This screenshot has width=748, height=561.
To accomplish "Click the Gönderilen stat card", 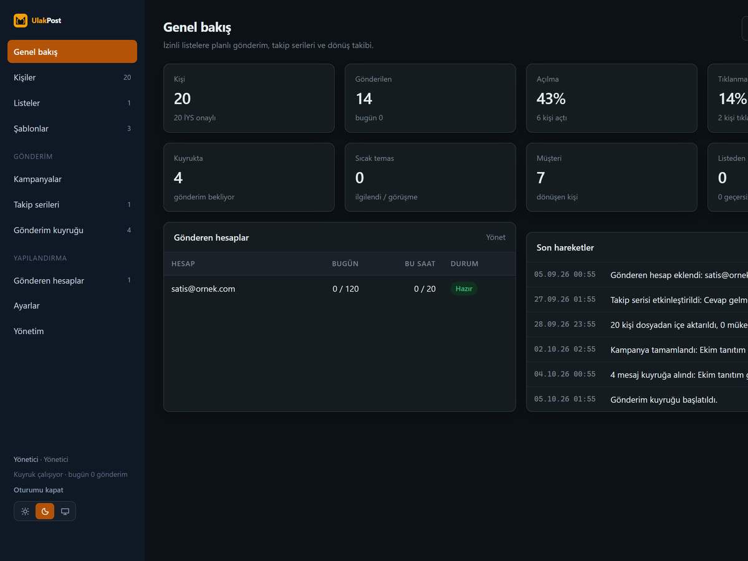I will point(430,98).
